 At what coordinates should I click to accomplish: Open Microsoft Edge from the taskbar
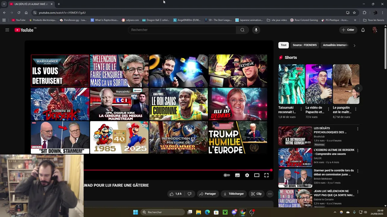(207, 212)
